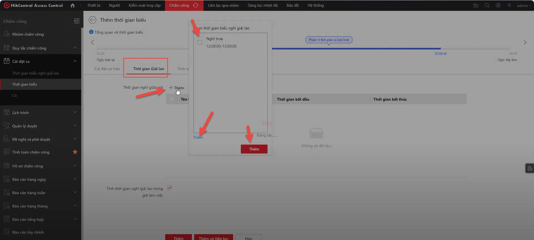The width and height of the screenshot is (534, 240).
Task: Click the blue Thêm link in popup
Action: click(x=198, y=137)
